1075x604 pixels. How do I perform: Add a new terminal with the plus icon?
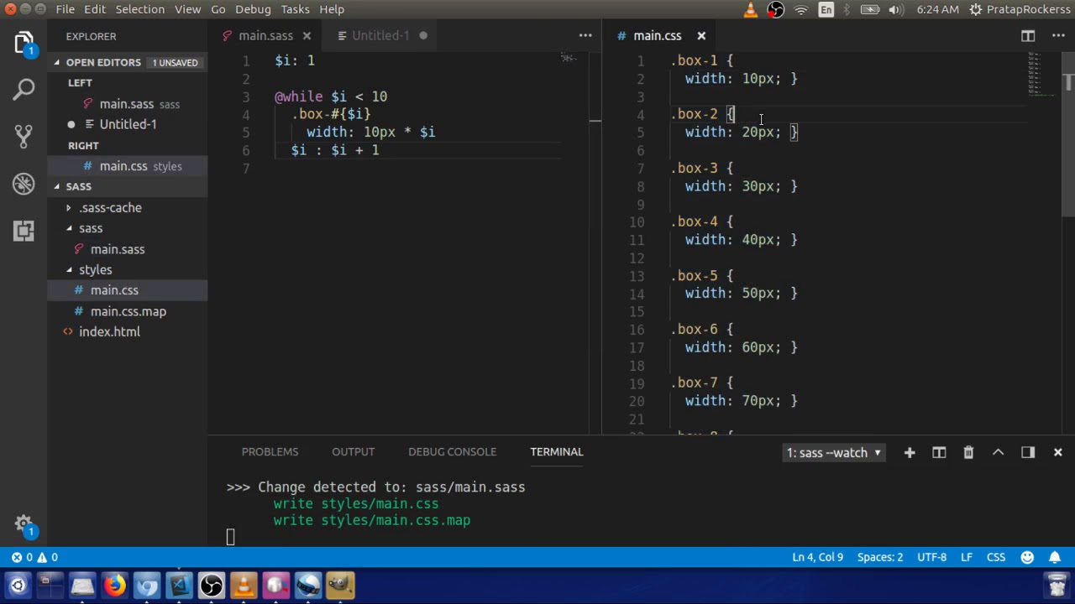910,452
